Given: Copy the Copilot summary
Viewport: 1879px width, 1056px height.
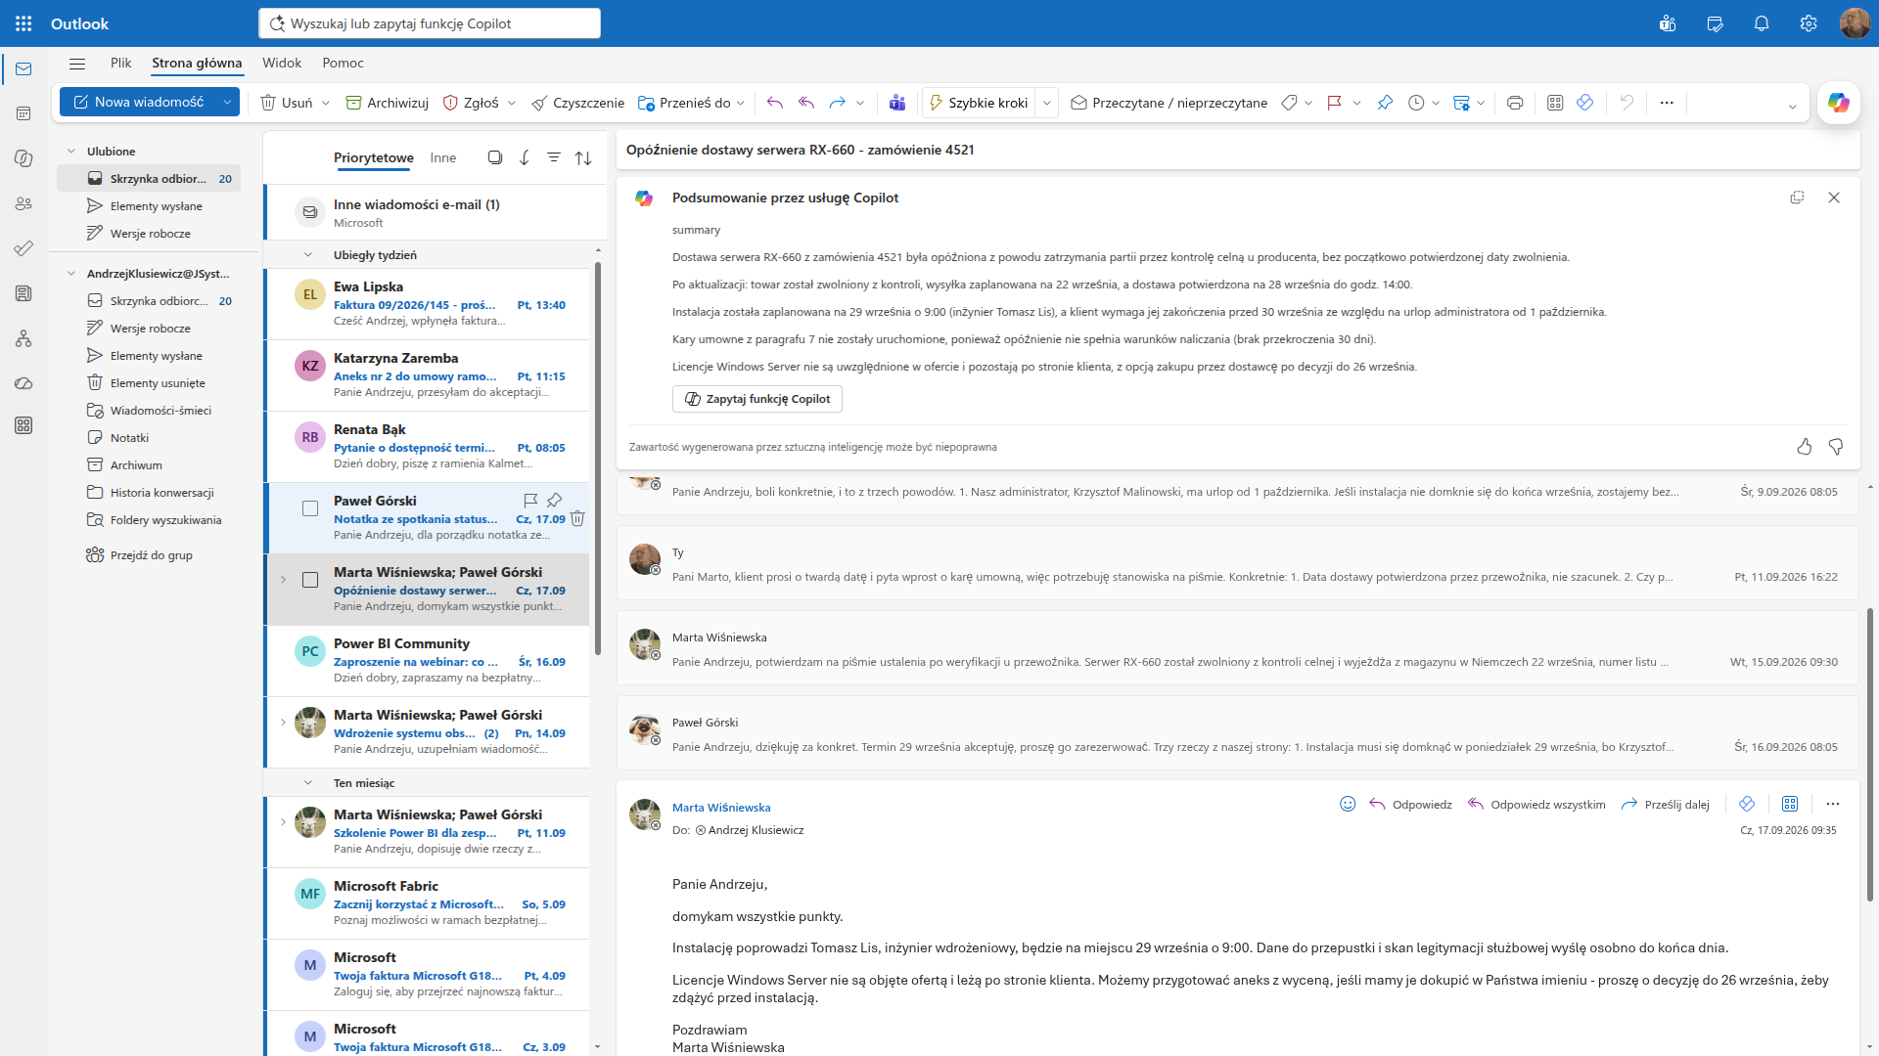Looking at the screenshot, I should tap(1797, 198).
